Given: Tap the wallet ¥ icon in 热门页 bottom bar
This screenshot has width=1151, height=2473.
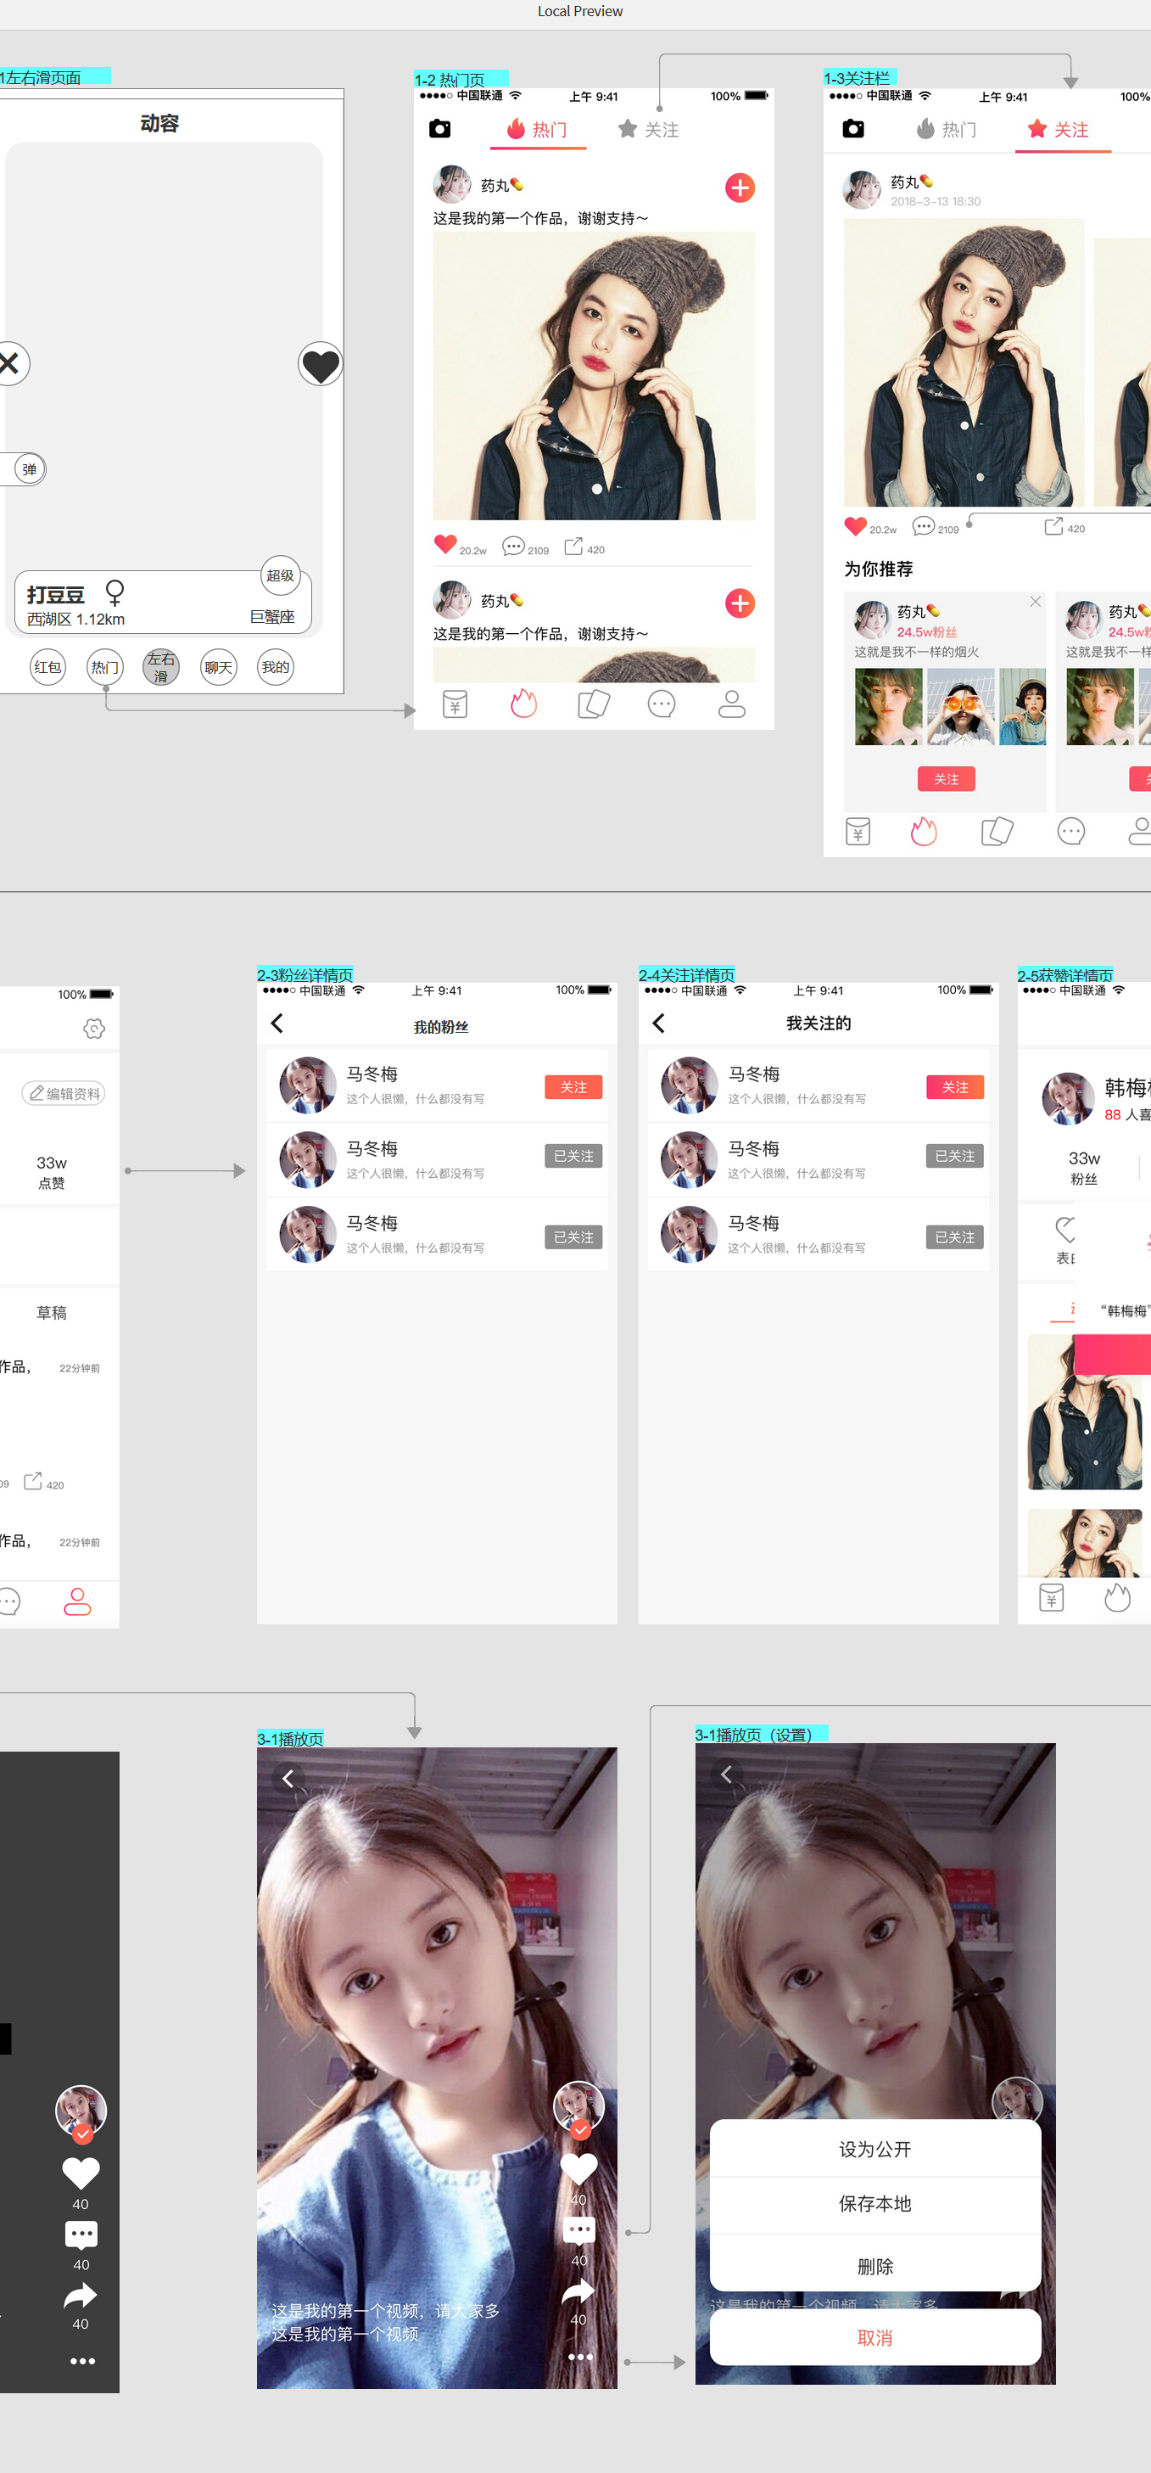Looking at the screenshot, I should click(455, 704).
